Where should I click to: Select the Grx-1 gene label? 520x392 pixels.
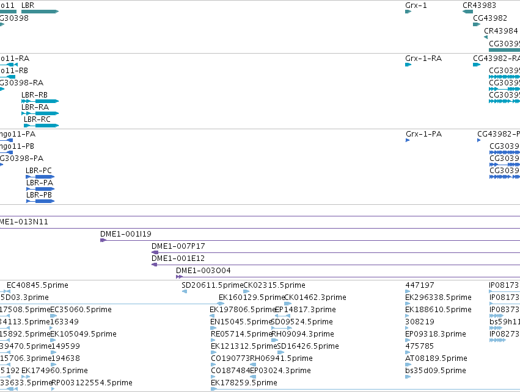point(416,5)
